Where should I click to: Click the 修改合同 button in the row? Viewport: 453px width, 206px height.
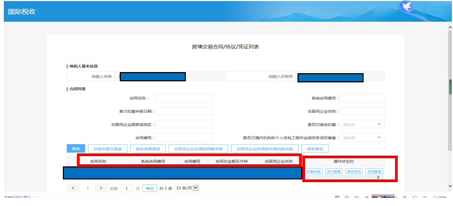[x=354, y=171]
